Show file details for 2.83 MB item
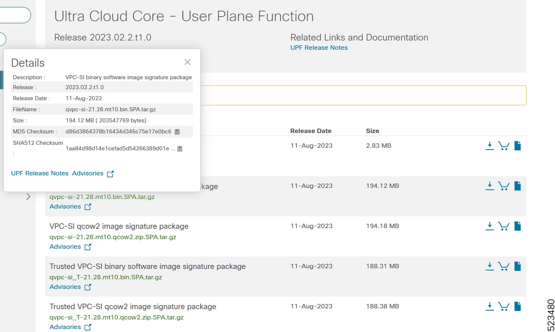Screen dimensions: 555x332 [517, 146]
